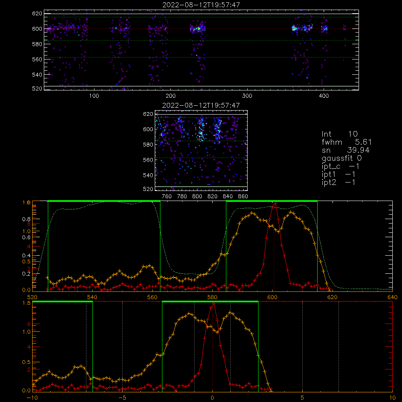Click x-axis label 800 under the middle image

pyautogui.click(x=197, y=197)
